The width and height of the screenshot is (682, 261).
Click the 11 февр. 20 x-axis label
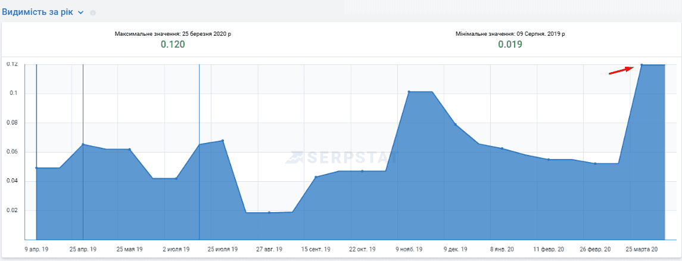click(x=549, y=250)
